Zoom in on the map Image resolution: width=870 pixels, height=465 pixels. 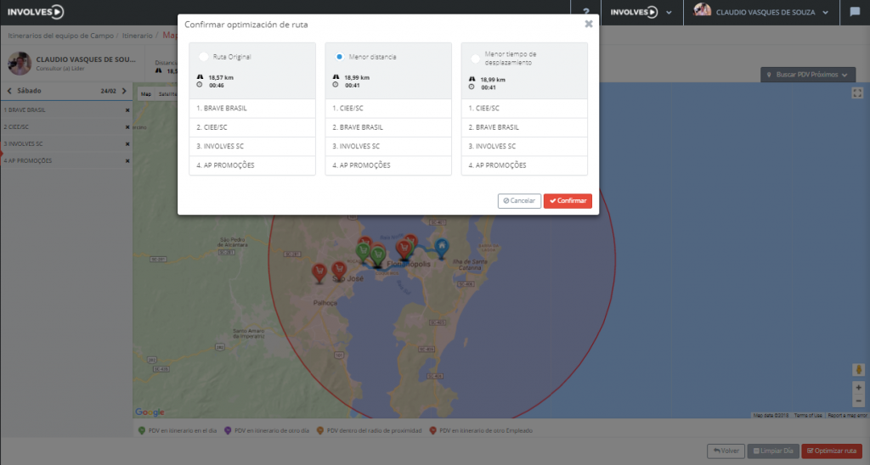click(x=858, y=388)
